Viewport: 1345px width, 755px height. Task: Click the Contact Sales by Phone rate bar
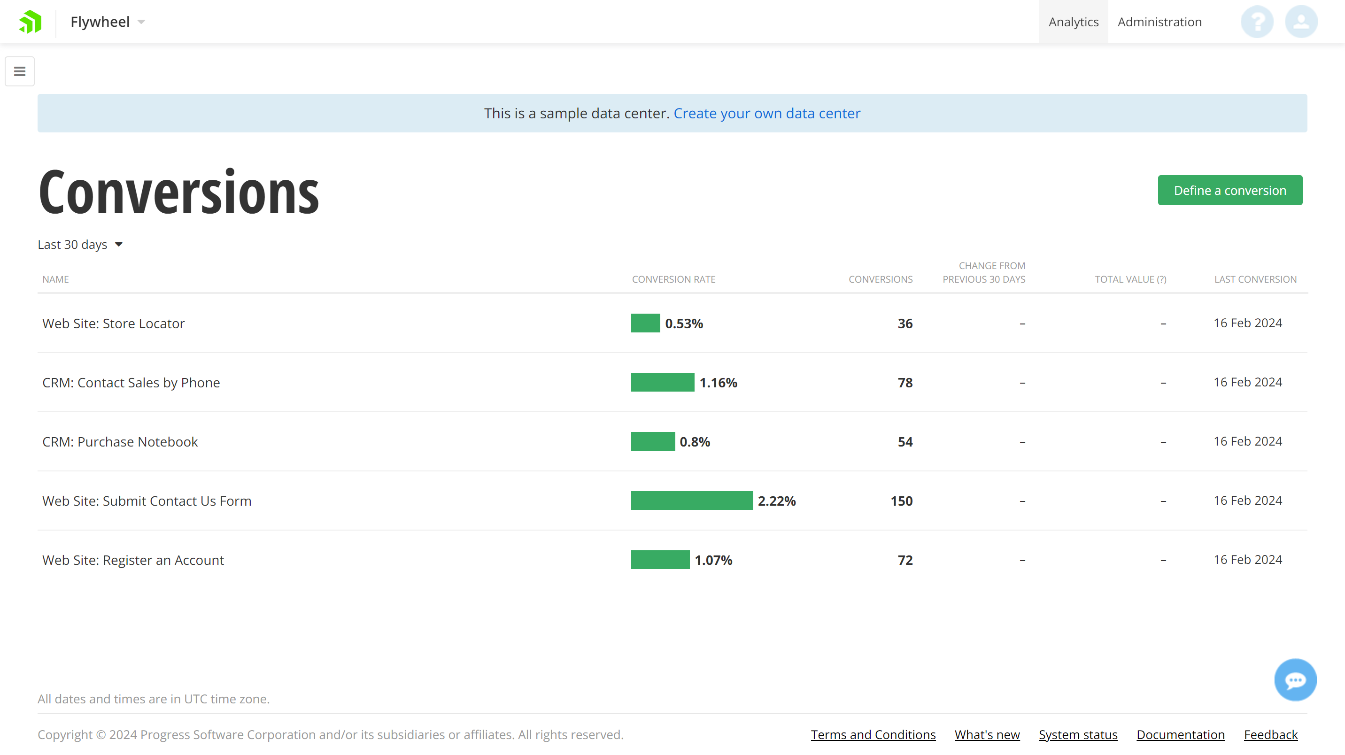663,382
